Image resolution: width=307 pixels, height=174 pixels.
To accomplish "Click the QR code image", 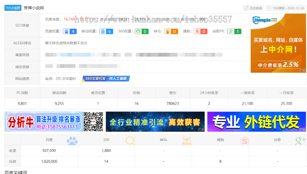I will (93, 121).
